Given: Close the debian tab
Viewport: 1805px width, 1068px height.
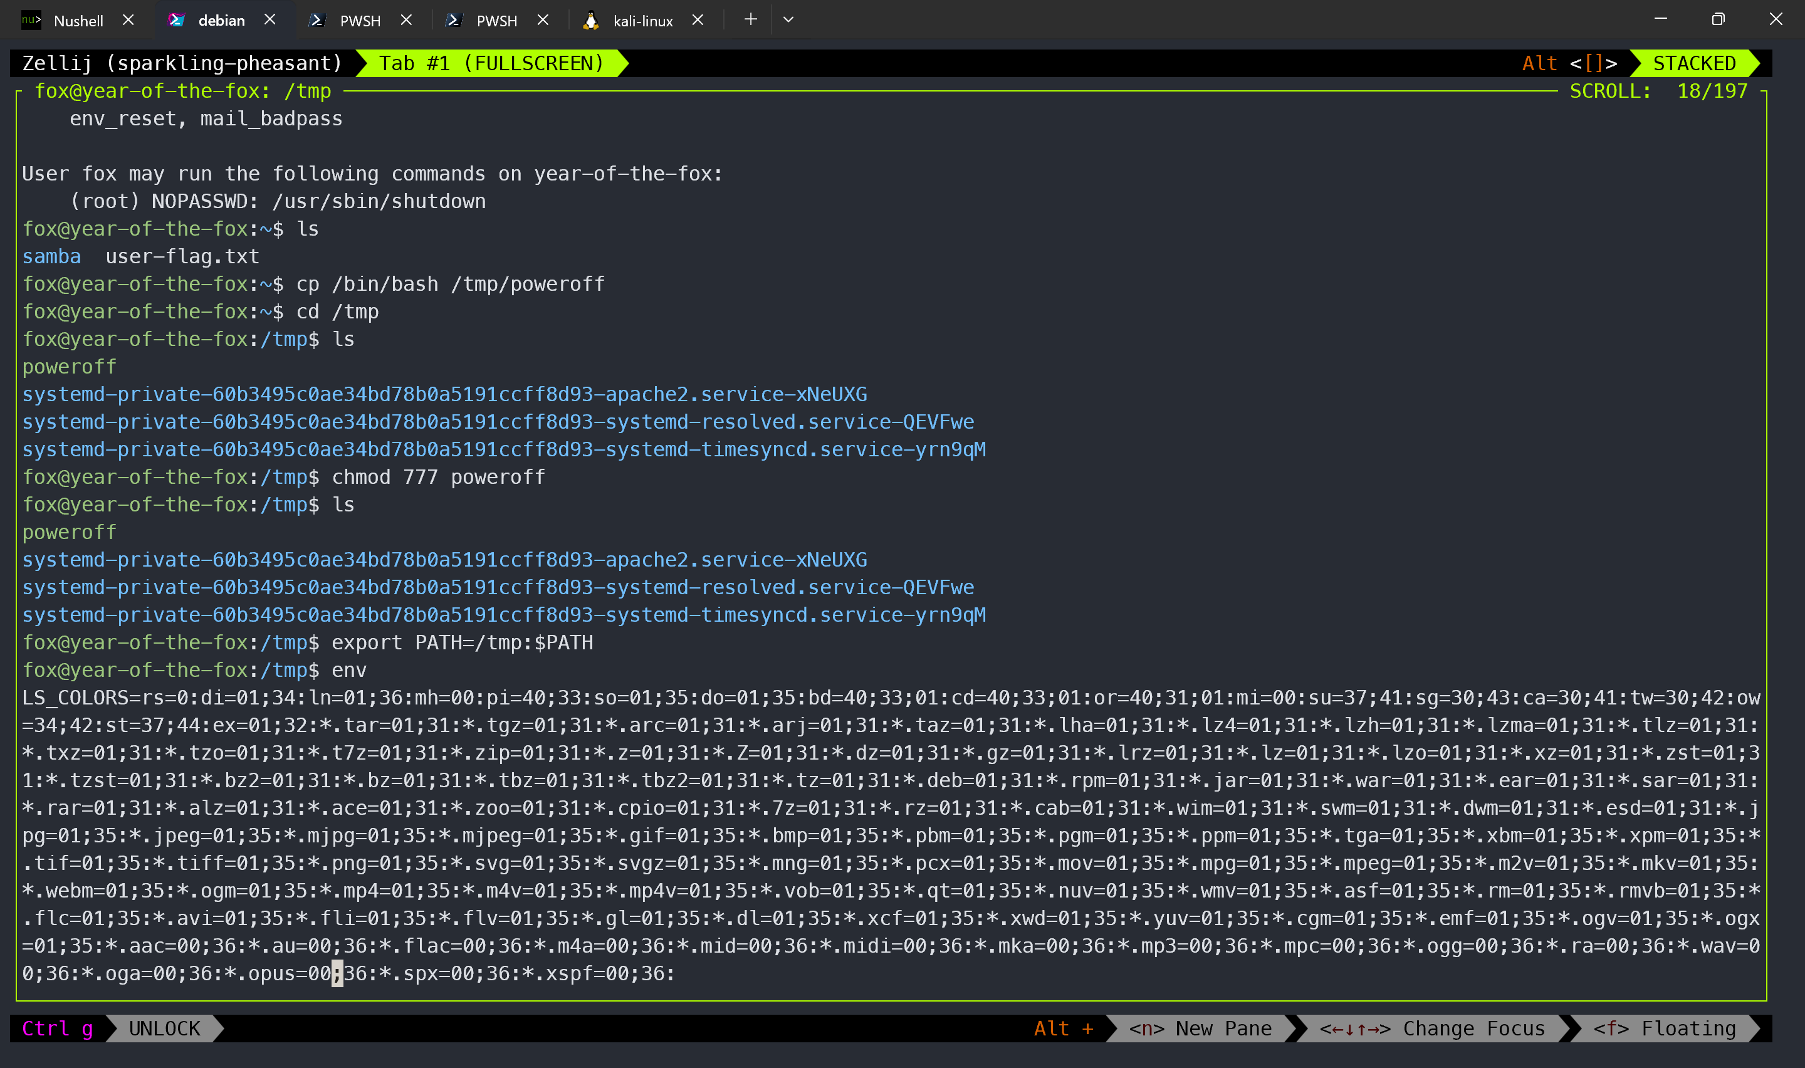Looking at the screenshot, I should [269, 20].
